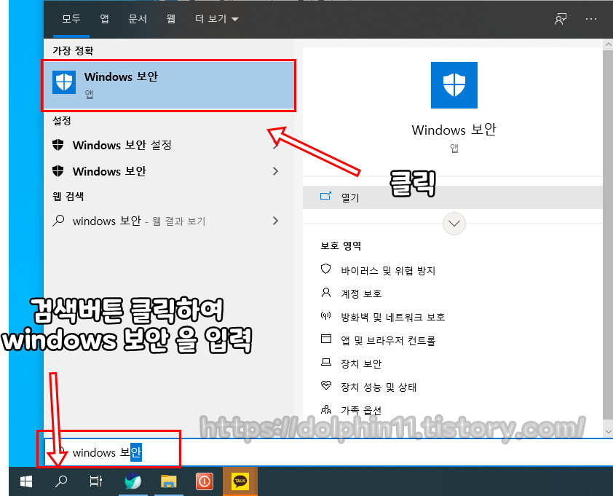
Task: Switch to the 웹 tab
Action: click(170, 19)
